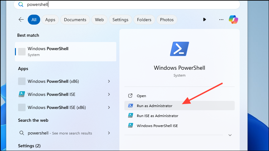Click the 'powershell' search input field

(127, 4)
